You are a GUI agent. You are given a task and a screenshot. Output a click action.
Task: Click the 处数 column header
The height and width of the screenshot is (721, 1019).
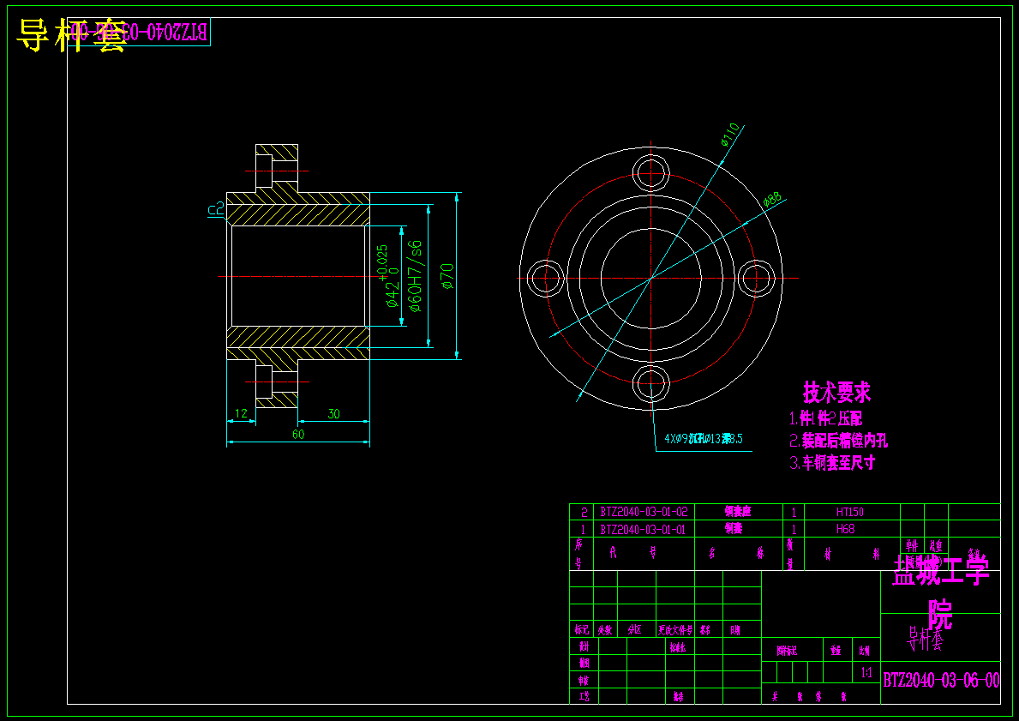pyautogui.click(x=605, y=629)
